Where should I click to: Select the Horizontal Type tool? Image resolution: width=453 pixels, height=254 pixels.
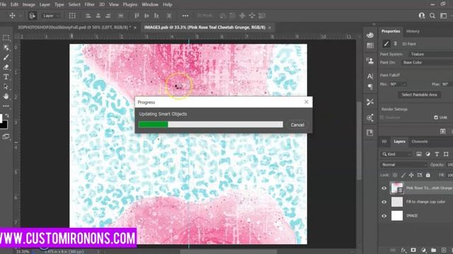pyautogui.click(x=6, y=77)
